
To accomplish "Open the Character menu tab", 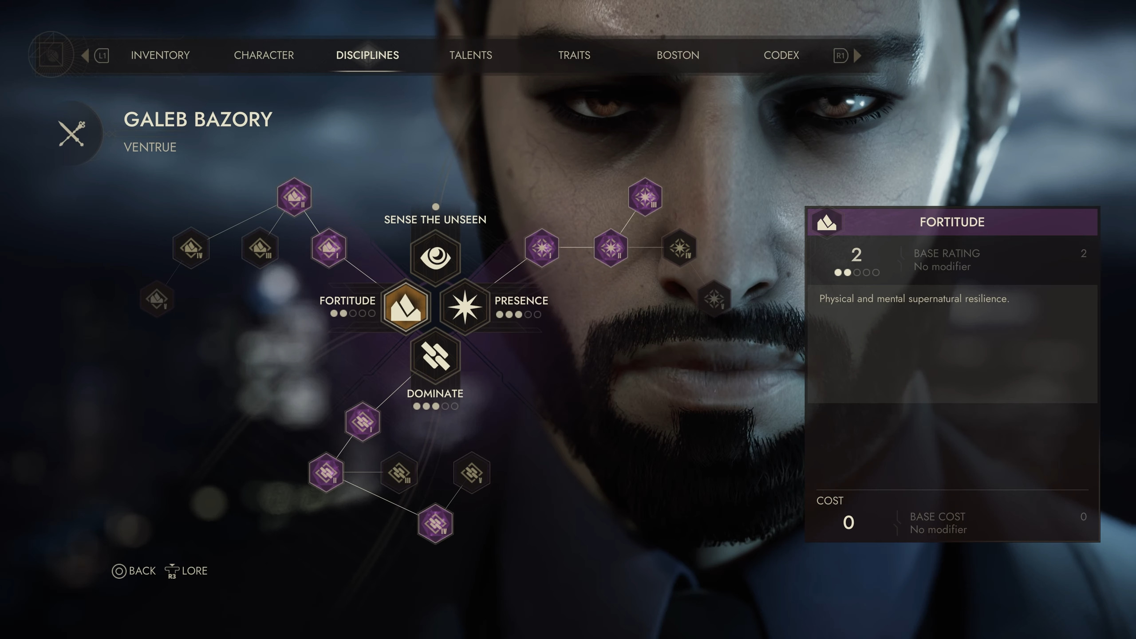I will point(264,55).
